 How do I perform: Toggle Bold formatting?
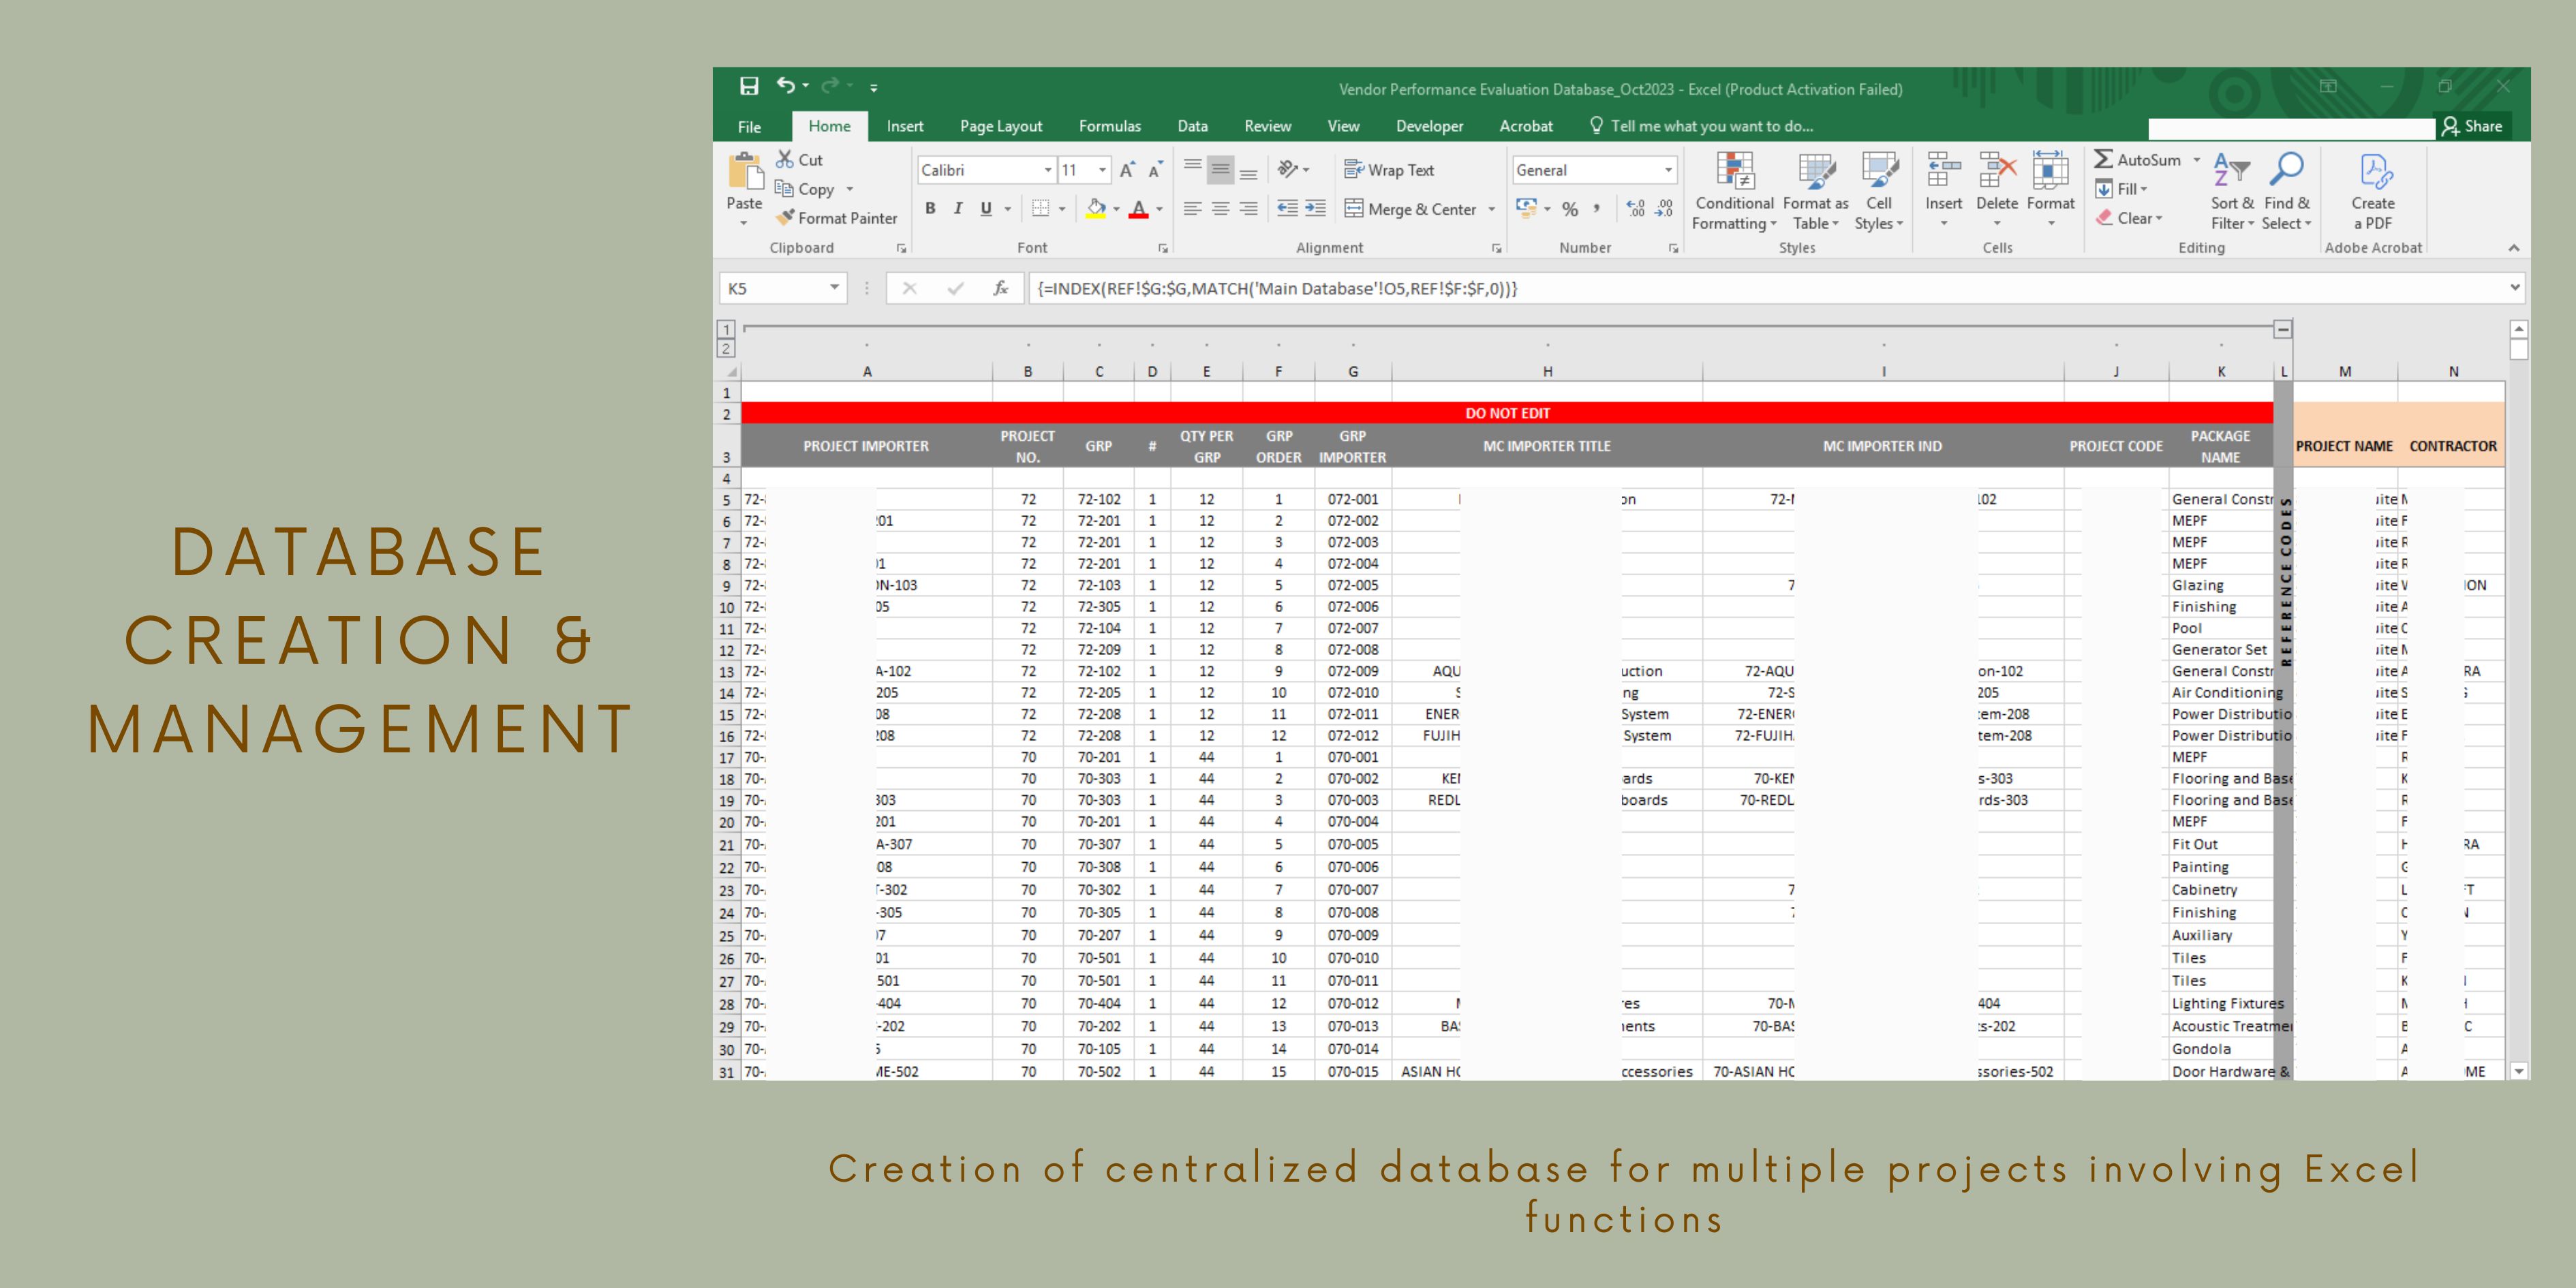pyautogui.click(x=930, y=208)
